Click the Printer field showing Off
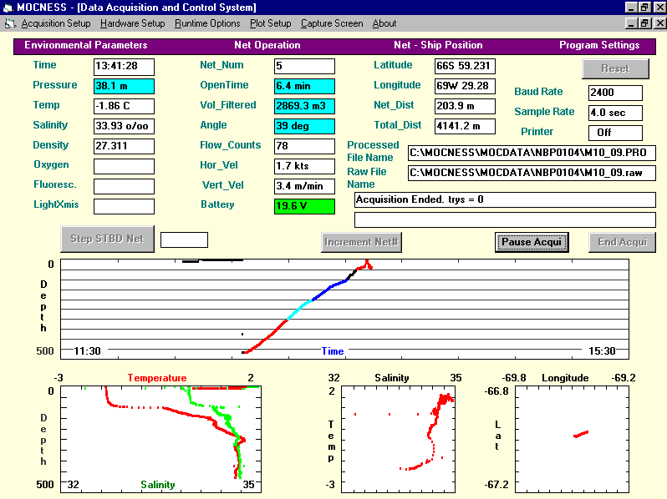 pyautogui.click(x=615, y=133)
